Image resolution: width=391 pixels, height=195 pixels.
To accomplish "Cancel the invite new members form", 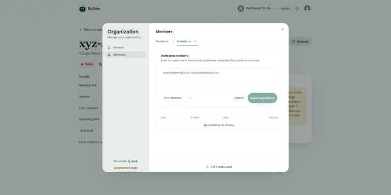I will (x=239, y=98).
